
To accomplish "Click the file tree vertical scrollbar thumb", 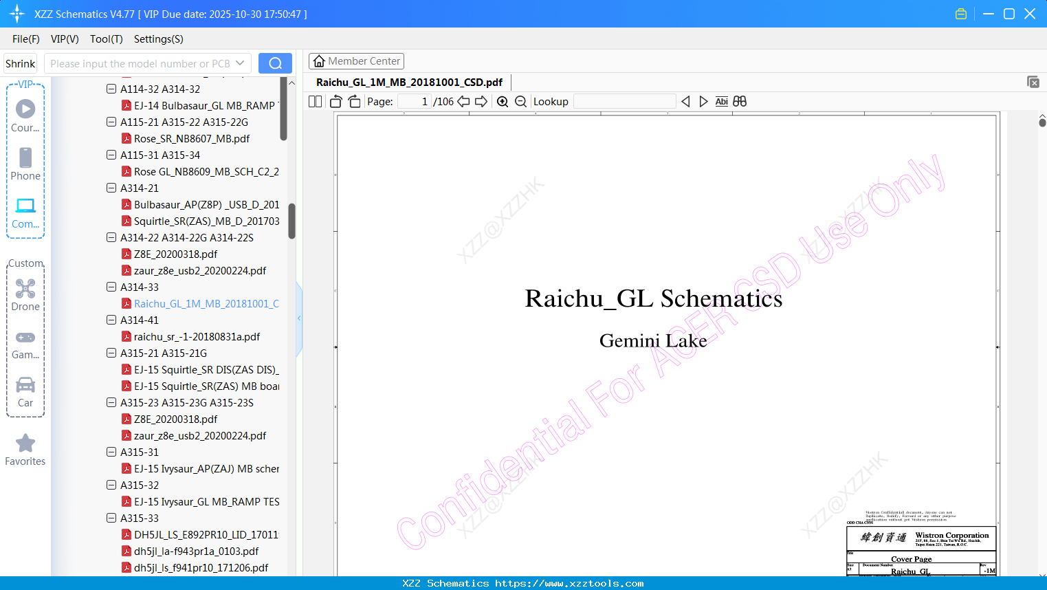I will click(x=291, y=221).
